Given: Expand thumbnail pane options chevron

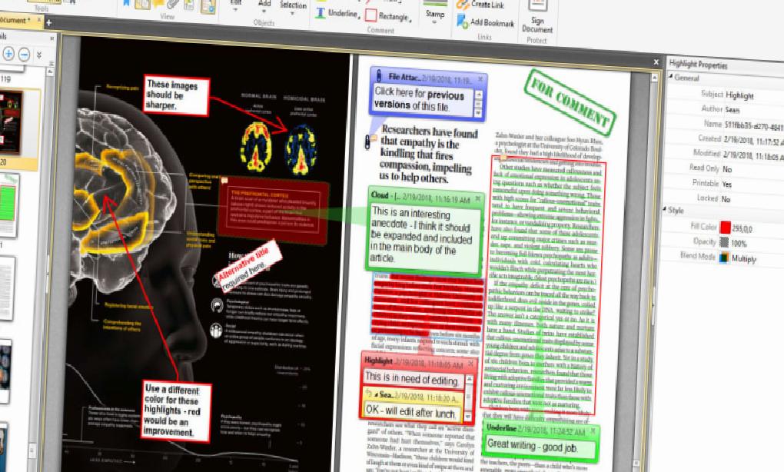Looking at the screenshot, I should pyautogui.click(x=39, y=55).
